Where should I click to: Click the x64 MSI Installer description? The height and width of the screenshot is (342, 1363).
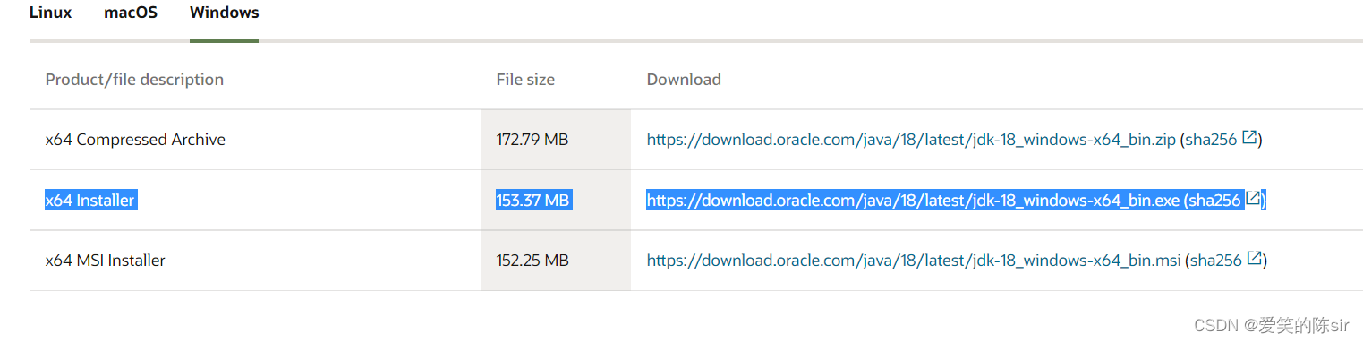click(106, 261)
